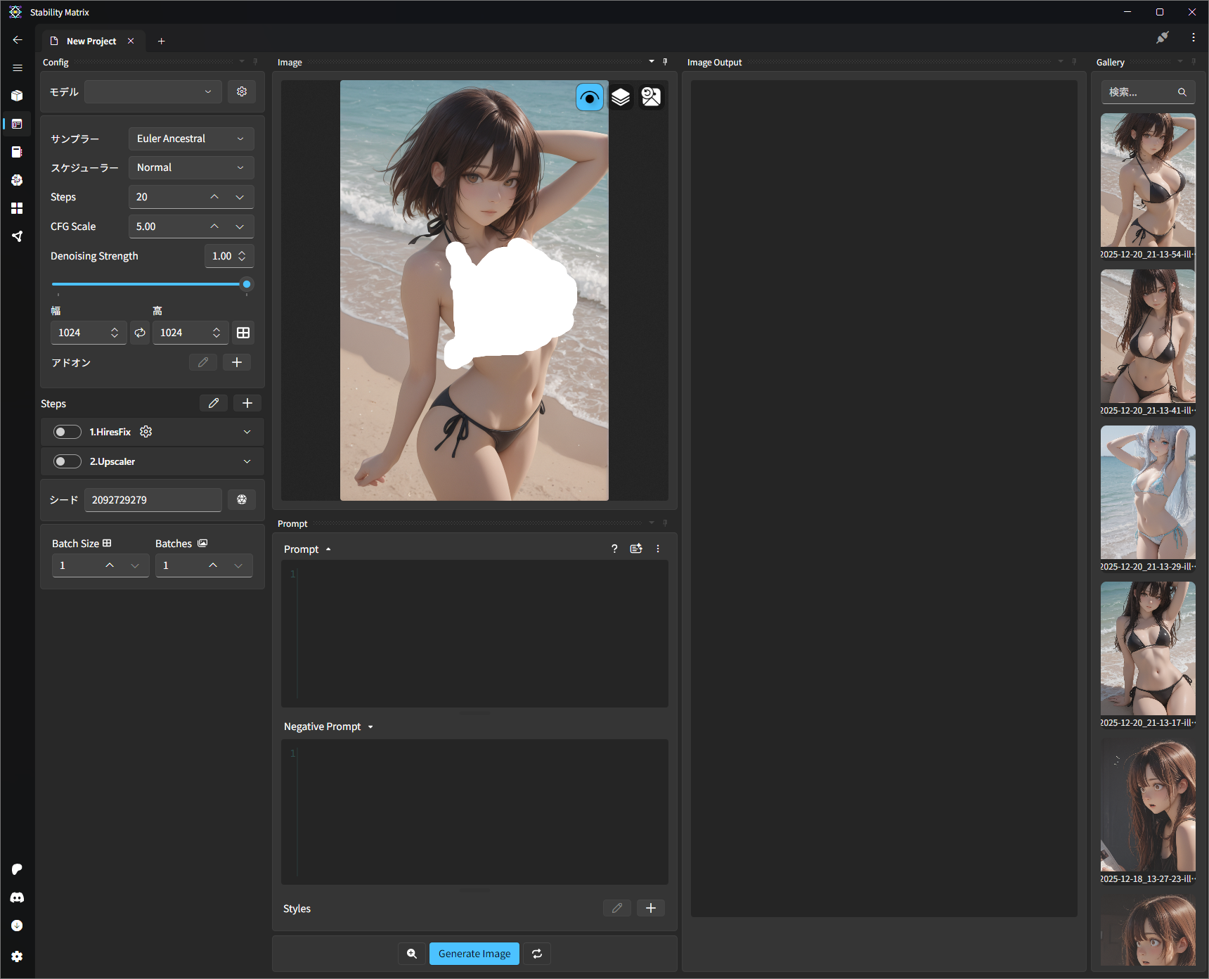
Task: Click the seed number input field
Action: tap(153, 499)
